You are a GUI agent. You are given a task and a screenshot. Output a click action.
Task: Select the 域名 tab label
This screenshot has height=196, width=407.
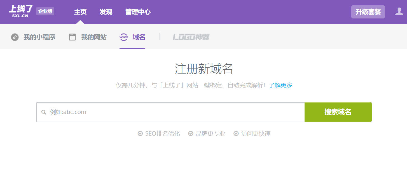pos(139,37)
